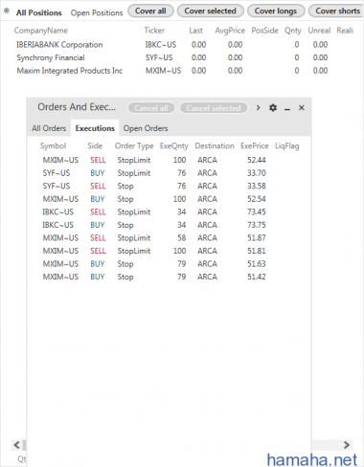
Task: Open the All Orders tab
Action: [x=49, y=128]
